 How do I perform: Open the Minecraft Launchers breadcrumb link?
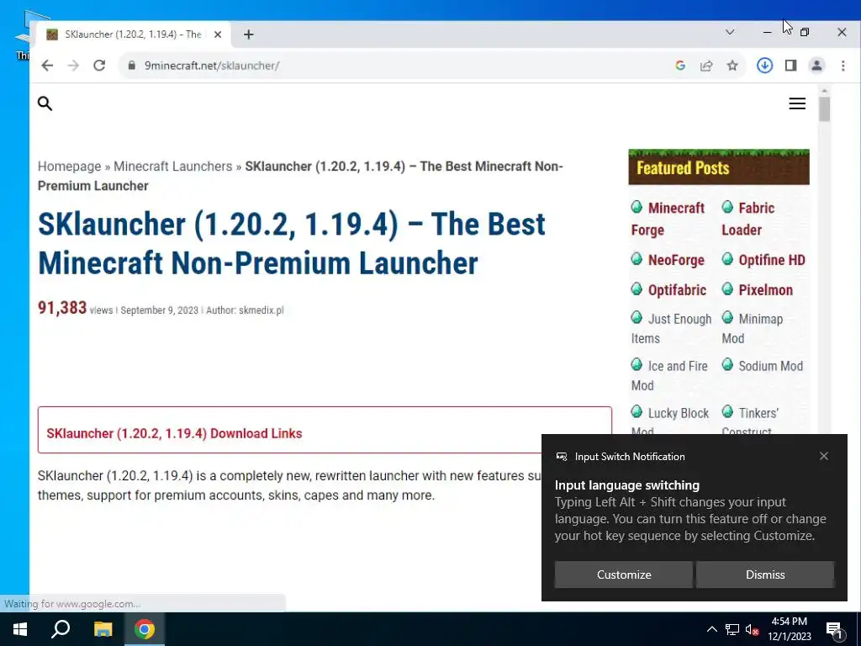click(x=173, y=167)
